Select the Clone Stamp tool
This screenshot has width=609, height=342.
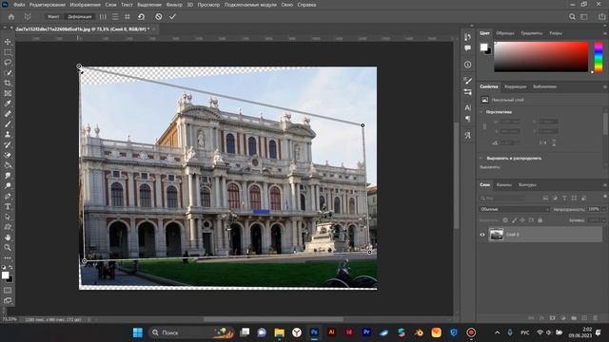8,135
